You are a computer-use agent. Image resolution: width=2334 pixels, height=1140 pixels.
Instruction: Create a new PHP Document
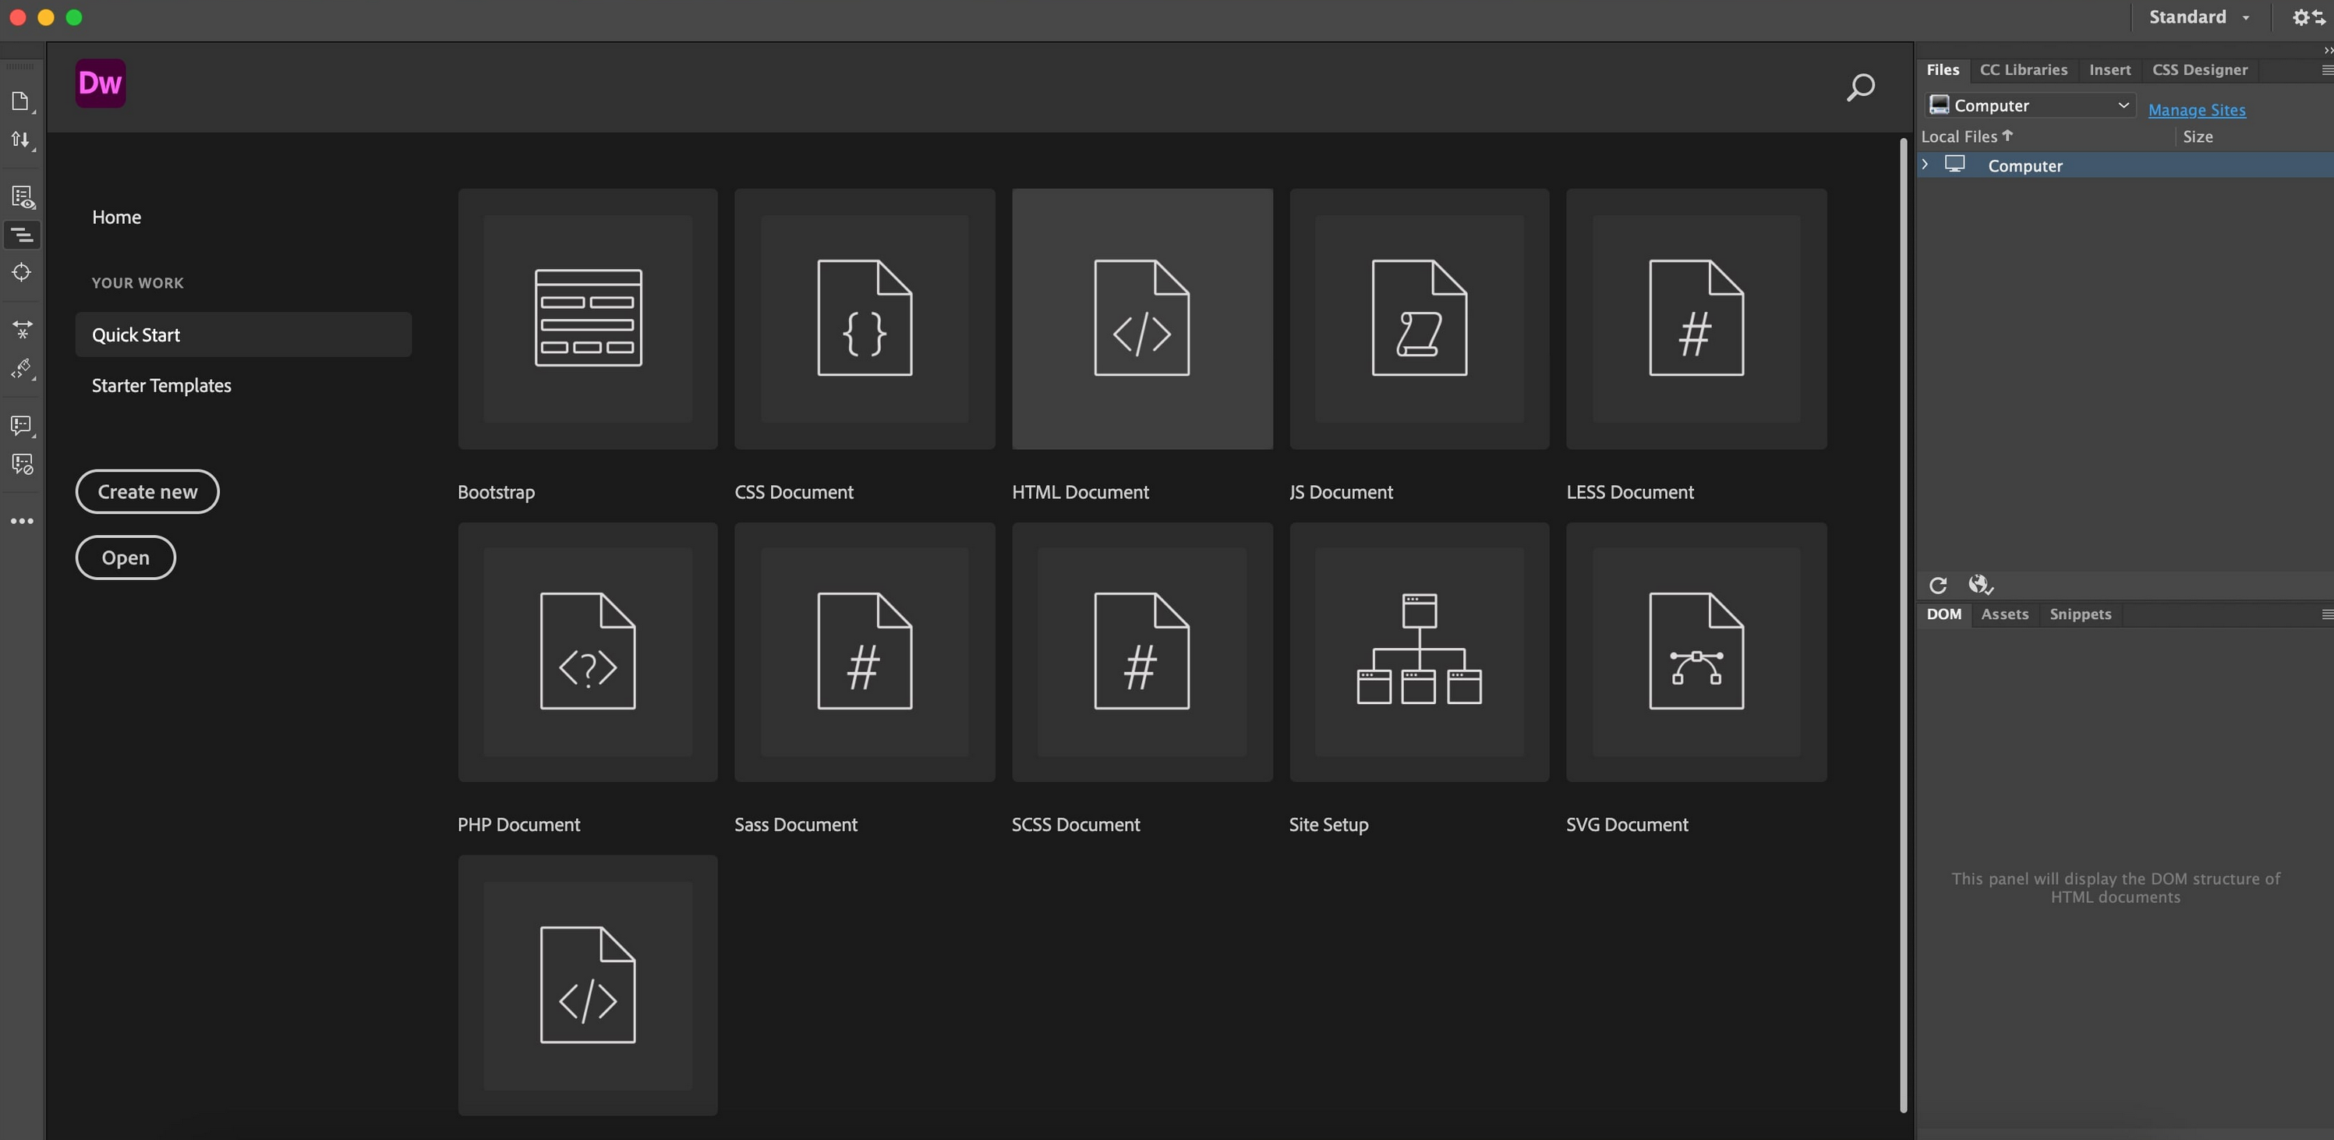(x=588, y=652)
